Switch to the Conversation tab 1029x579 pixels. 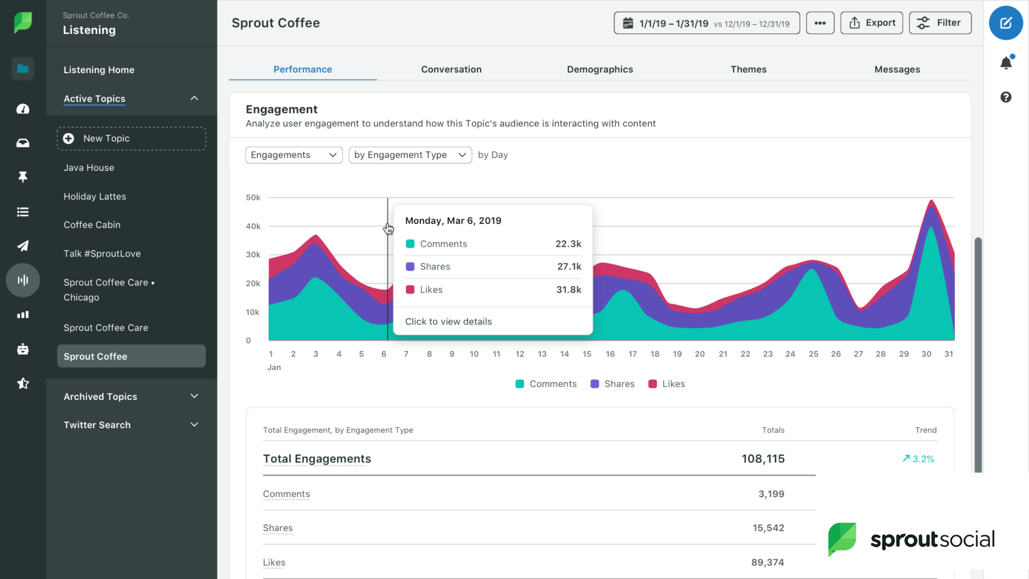451,69
